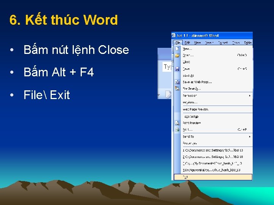274x205 pixels.
Task: Click the Word window title bar text
Action: [x=198, y=36]
